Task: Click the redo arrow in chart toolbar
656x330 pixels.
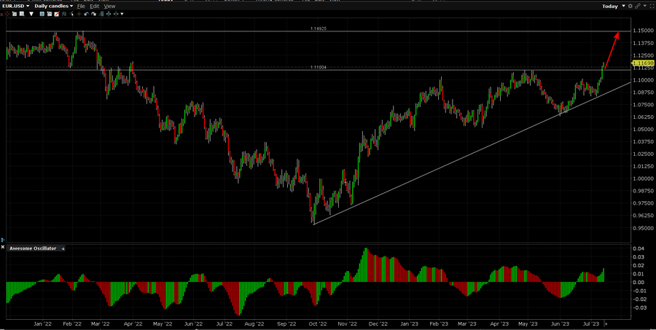Action: (x=95, y=14)
